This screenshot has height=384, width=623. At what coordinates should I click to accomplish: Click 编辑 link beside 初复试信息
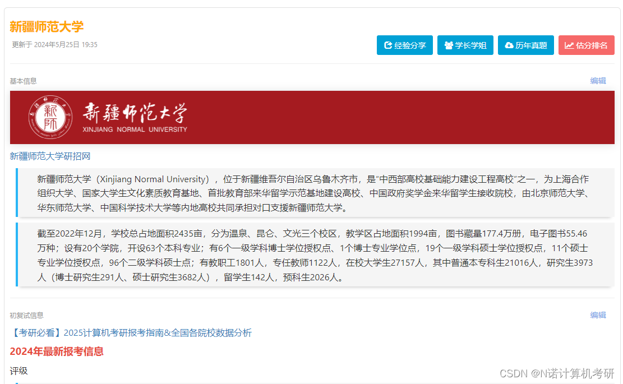598,315
